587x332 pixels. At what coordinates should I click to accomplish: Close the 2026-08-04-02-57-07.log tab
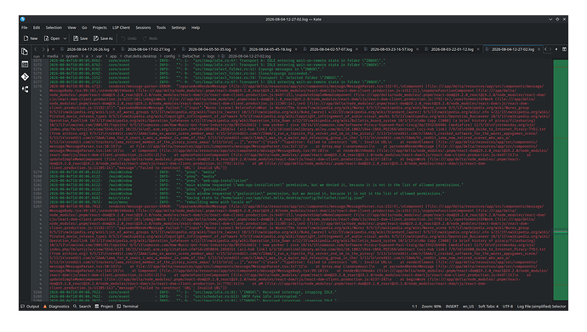[x=356, y=49]
